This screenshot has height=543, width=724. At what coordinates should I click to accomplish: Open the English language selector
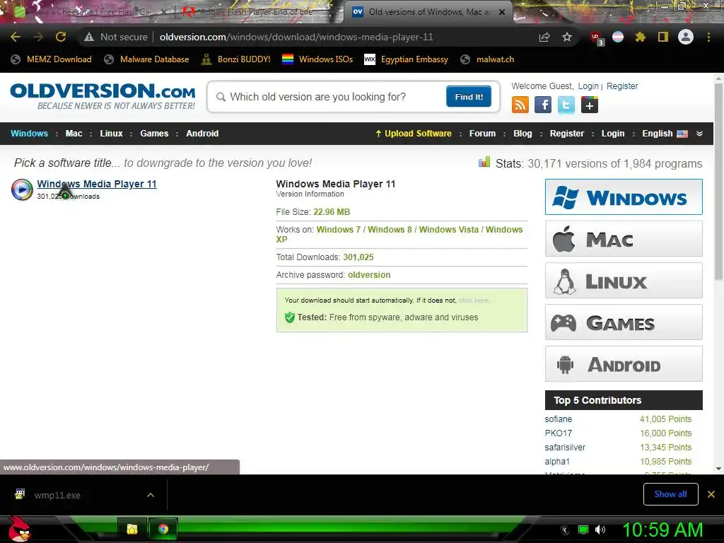click(665, 134)
